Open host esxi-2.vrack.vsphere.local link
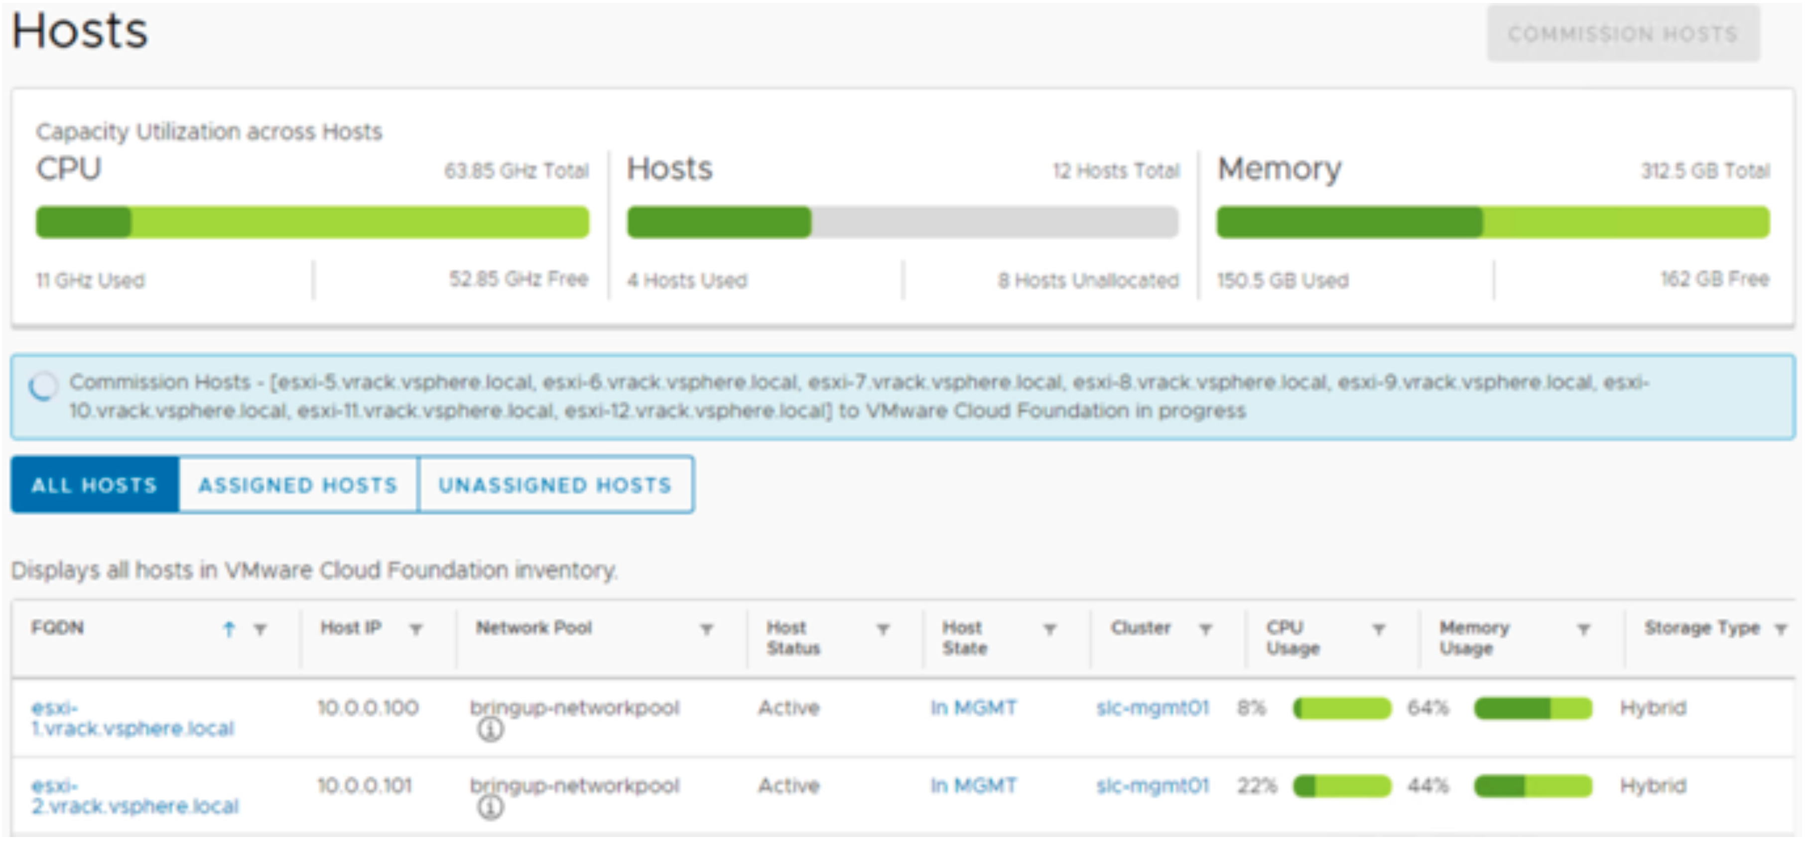1805x841 pixels. [x=134, y=796]
